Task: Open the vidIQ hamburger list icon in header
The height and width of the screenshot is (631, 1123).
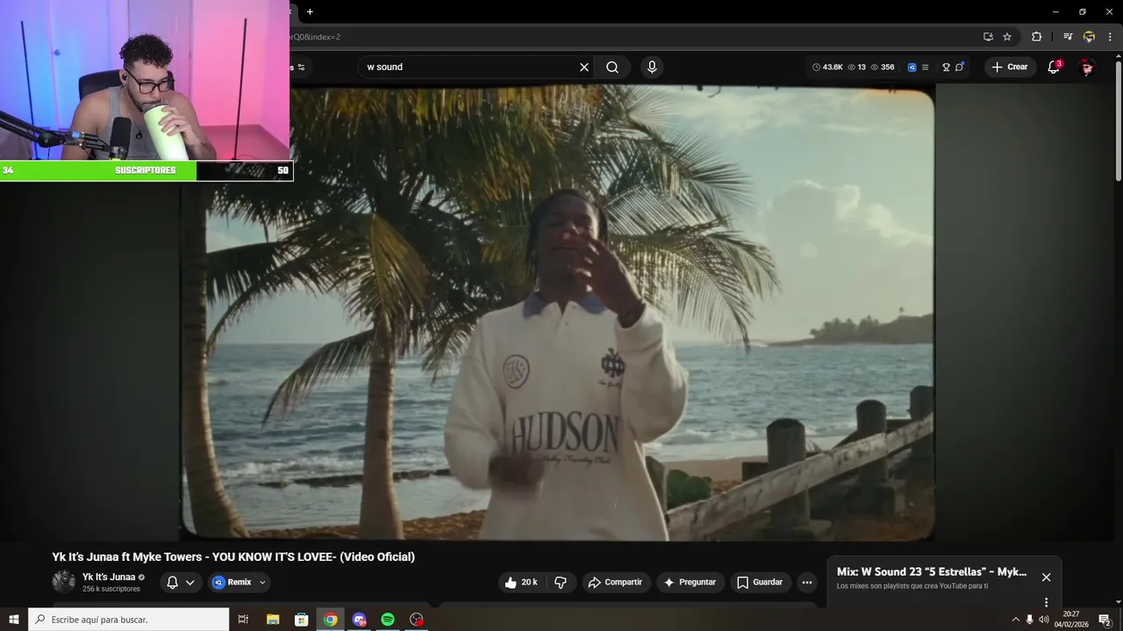Action: [925, 67]
